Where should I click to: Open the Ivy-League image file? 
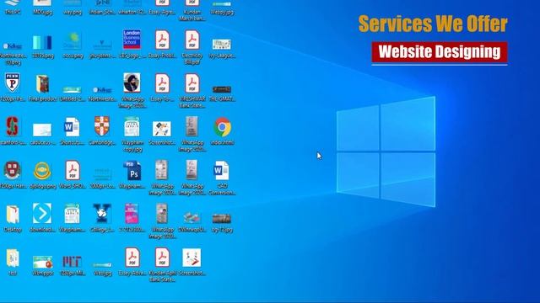222,44
